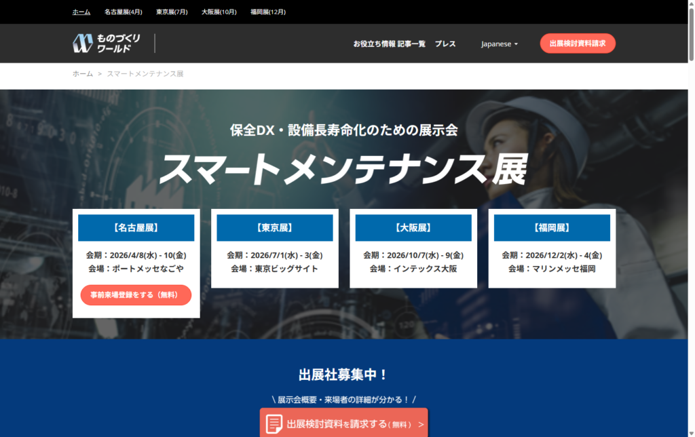
Task: Select 大阪展(10月) in the top bar
Action: click(219, 12)
